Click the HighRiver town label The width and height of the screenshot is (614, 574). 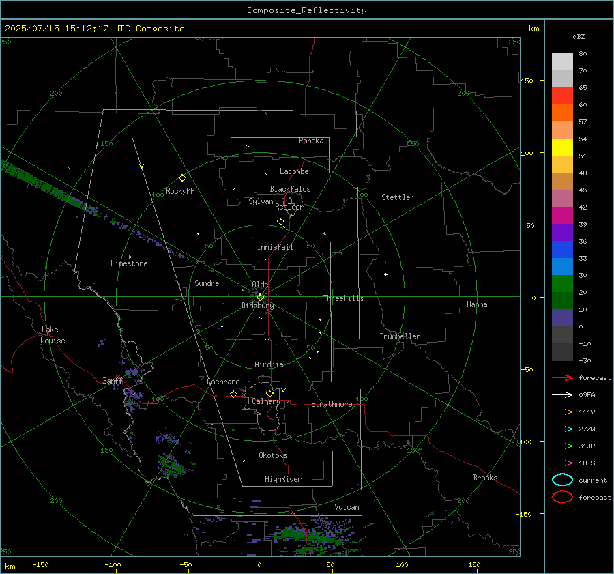(283, 479)
